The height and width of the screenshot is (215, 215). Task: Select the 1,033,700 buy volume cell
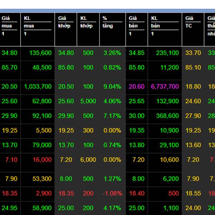tap(38, 86)
